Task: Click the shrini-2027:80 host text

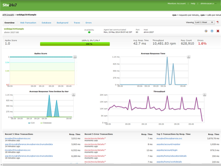Action: (12, 32)
